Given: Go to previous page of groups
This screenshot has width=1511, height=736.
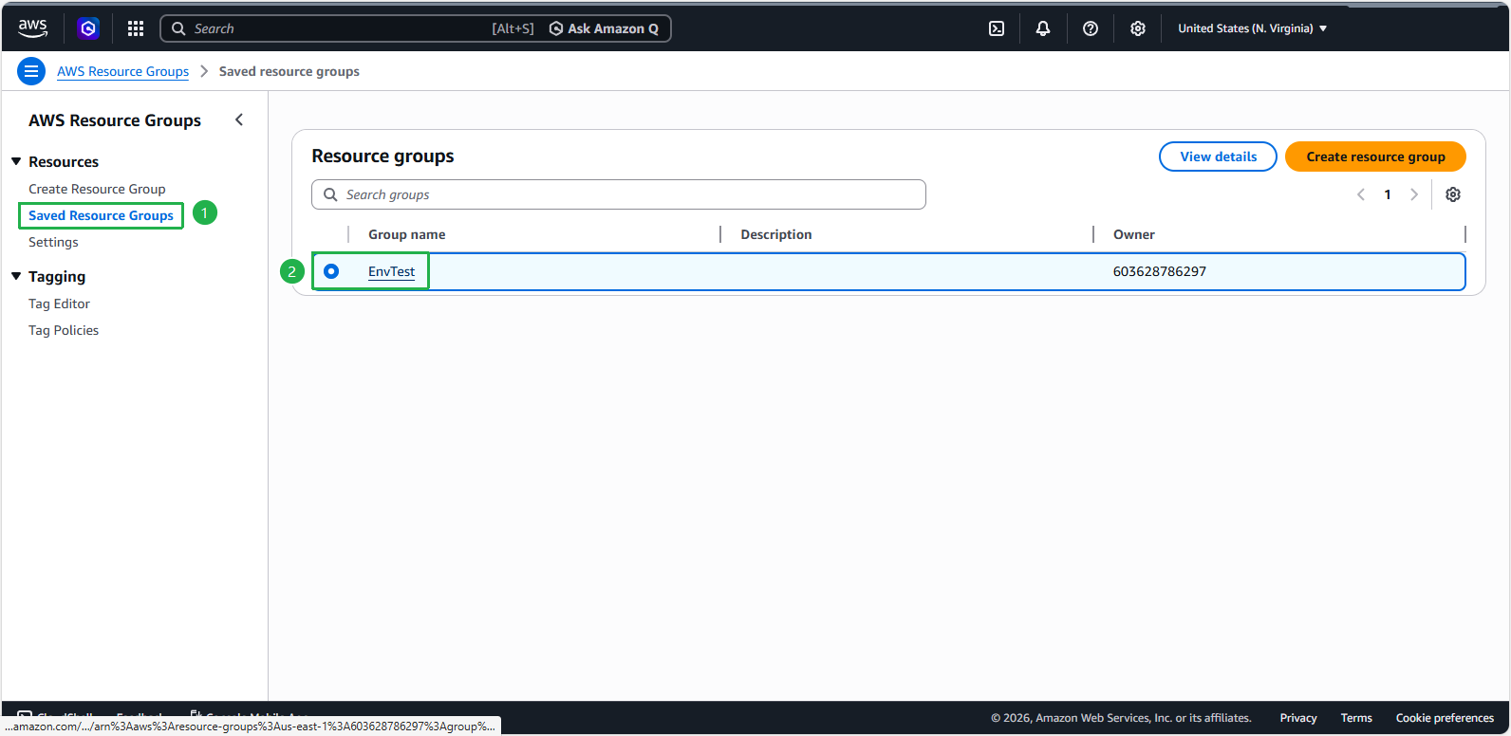Looking at the screenshot, I should click(x=1361, y=194).
